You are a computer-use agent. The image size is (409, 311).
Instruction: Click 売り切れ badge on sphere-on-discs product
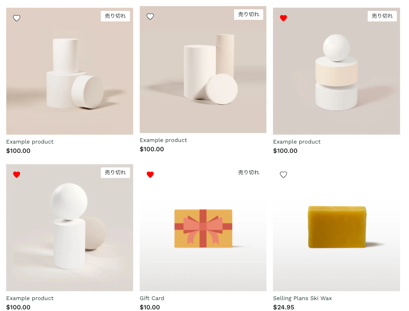[x=382, y=16]
